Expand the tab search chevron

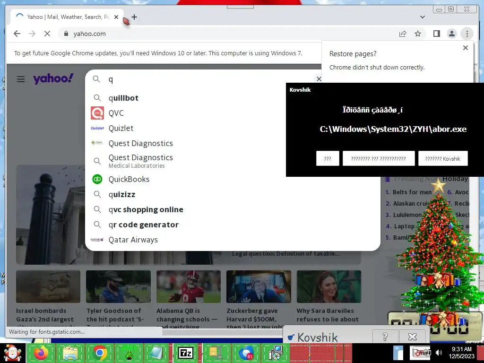(x=422, y=17)
